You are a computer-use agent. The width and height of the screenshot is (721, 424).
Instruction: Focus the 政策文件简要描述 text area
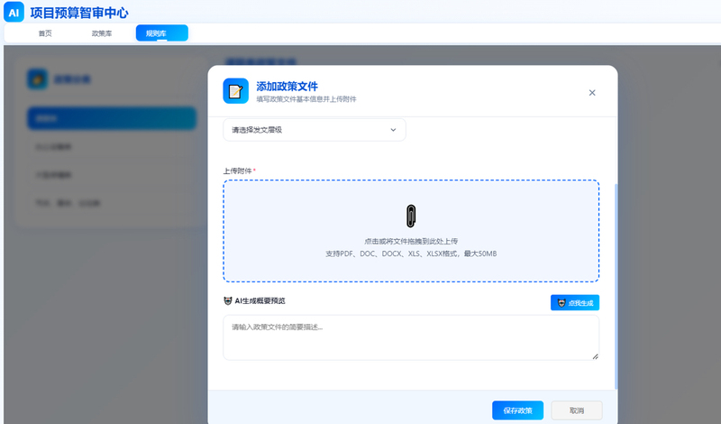411,337
